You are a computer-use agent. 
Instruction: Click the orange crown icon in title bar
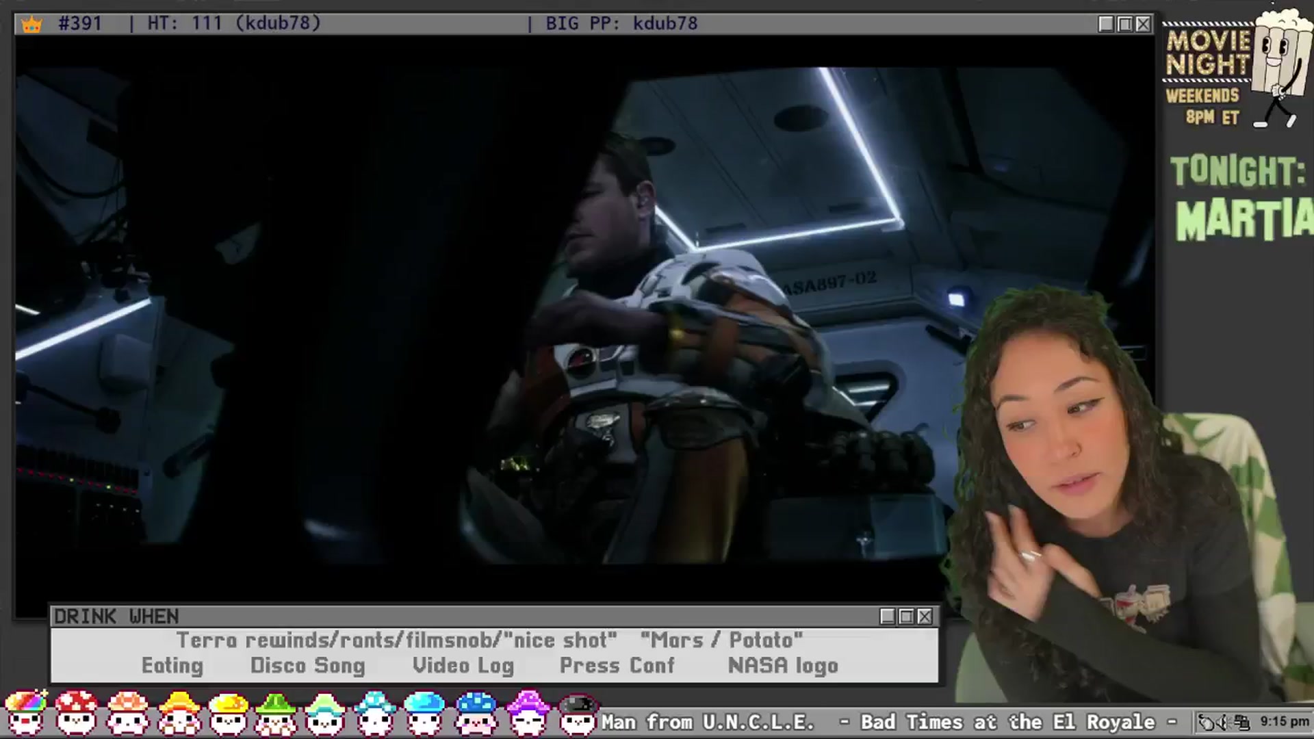pos(31,24)
